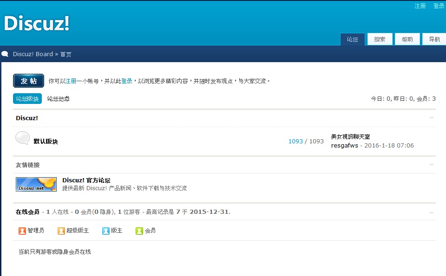
Task: Click the Discuz! category heading
Action: point(27,118)
